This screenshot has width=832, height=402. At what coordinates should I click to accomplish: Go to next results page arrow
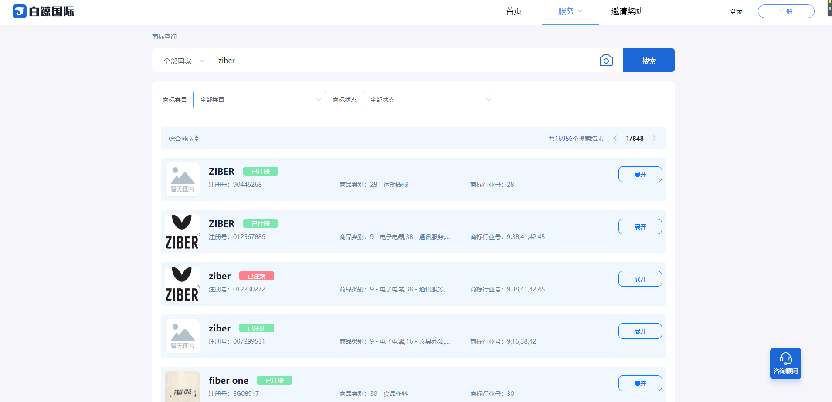coord(654,138)
